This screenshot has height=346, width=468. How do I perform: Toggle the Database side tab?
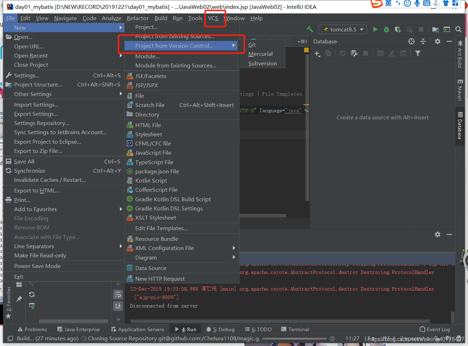point(460,126)
